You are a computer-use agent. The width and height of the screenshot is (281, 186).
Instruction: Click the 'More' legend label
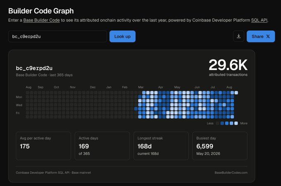(244, 123)
